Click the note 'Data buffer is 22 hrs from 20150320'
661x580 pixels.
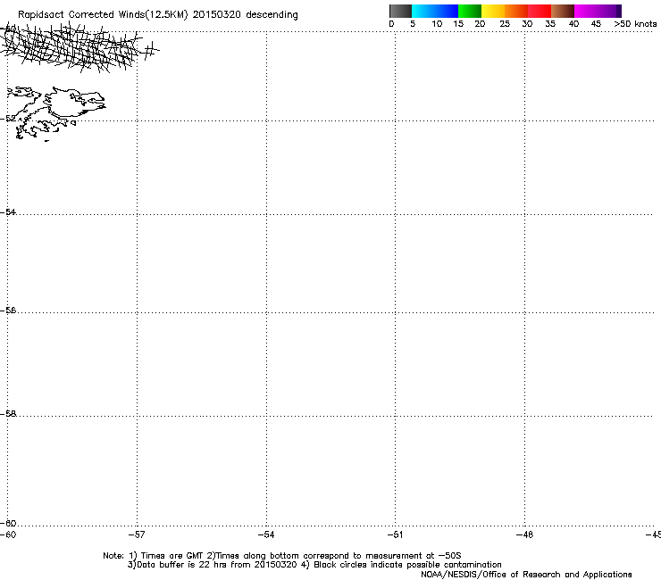pos(213,565)
